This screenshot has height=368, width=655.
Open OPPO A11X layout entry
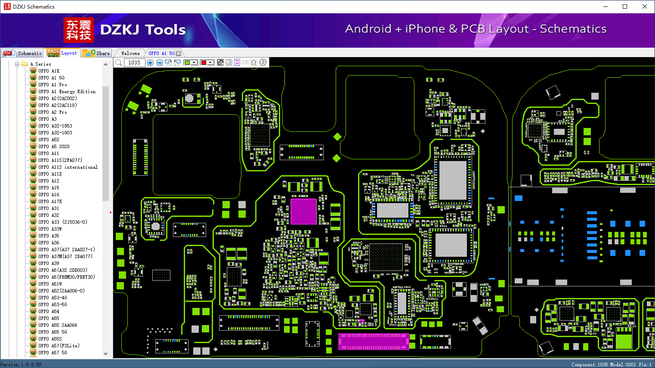(50, 174)
